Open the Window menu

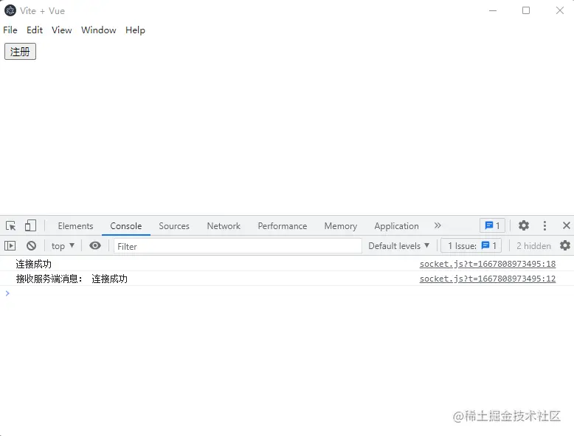pos(98,30)
